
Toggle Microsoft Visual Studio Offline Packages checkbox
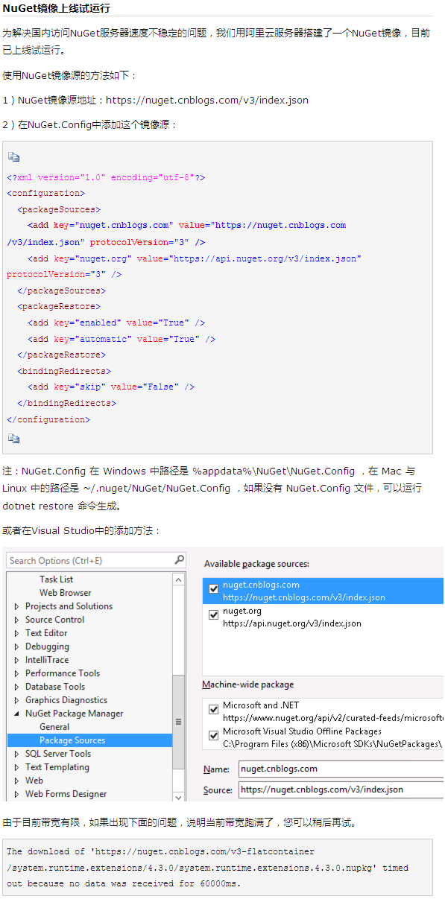[214, 735]
